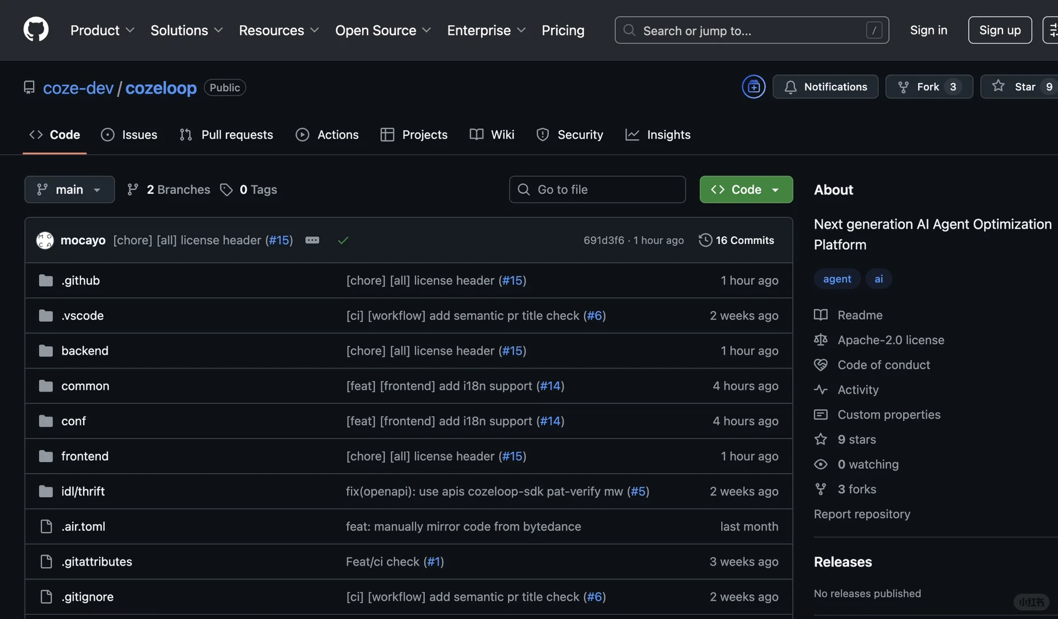Switch to the Insights tab

point(658,135)
